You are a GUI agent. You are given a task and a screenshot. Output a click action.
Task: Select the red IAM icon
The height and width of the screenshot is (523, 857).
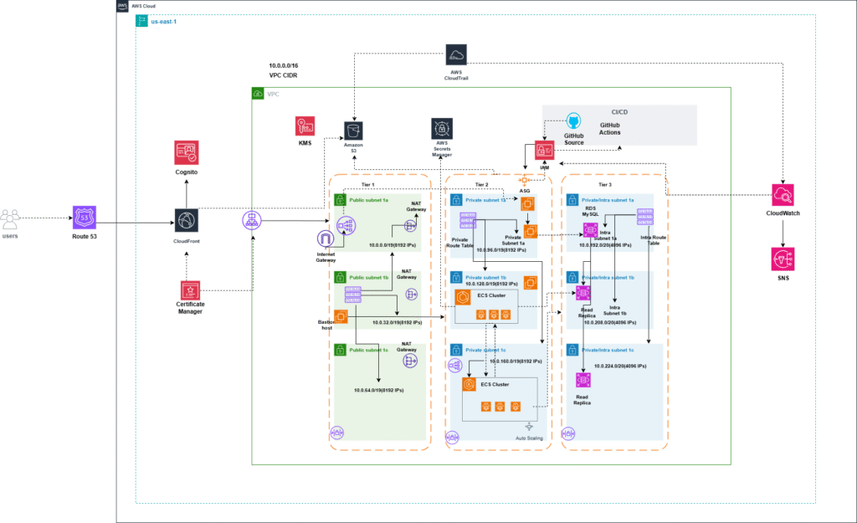point(546,151)
